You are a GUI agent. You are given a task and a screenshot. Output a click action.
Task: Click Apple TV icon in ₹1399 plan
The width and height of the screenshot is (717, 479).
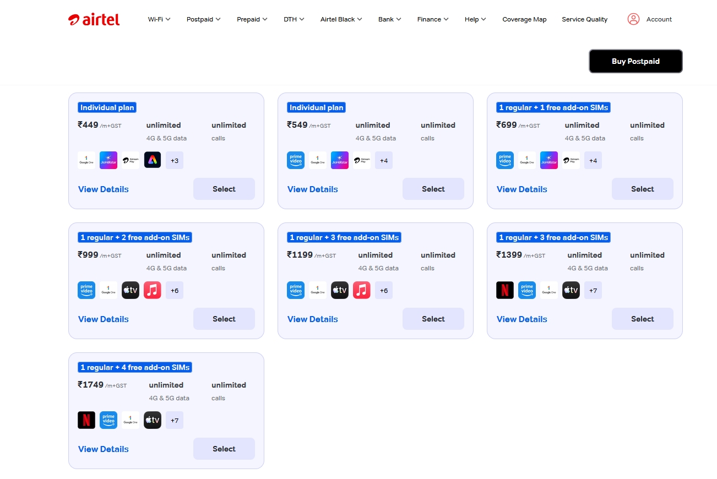coord(571,290)
